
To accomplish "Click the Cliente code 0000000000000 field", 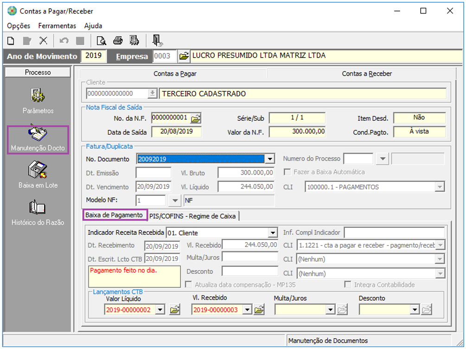I will pyautogui.click(x=117, y=93).
